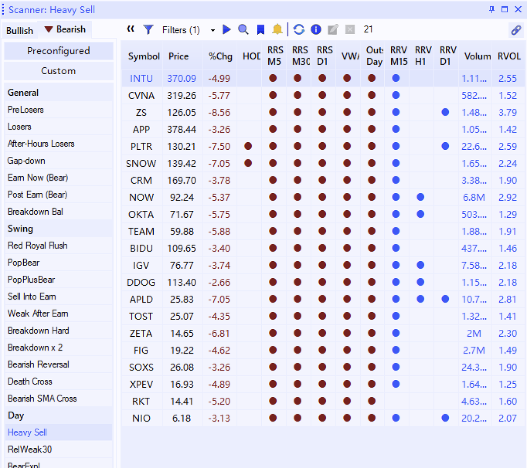Click the APLD RRV D1 blue dot
Screen dimensions: 527x468
[x=445, y=299]
